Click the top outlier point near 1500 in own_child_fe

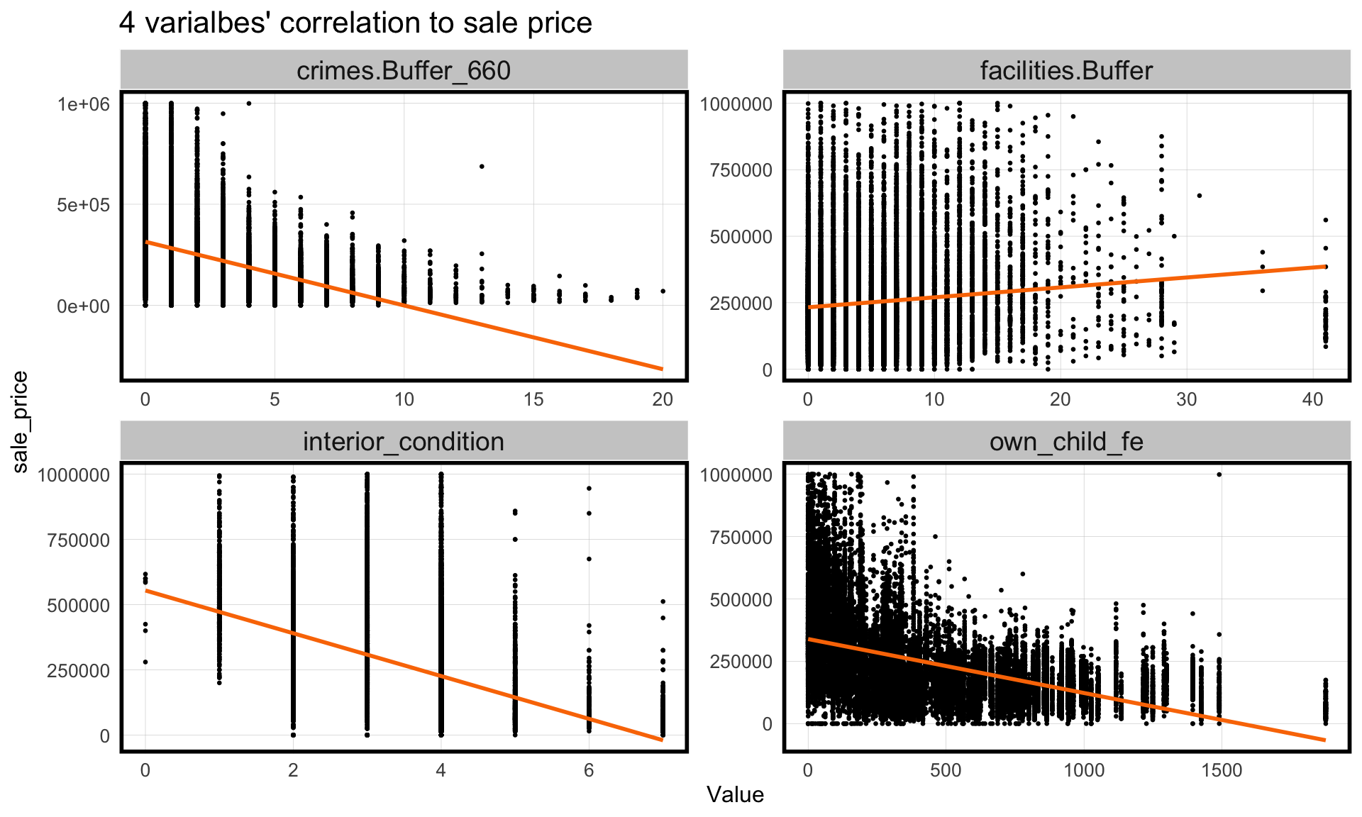click(1219, 474)
